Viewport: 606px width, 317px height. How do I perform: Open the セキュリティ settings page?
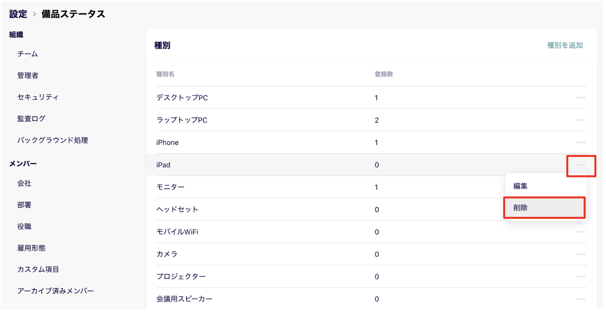38,97
